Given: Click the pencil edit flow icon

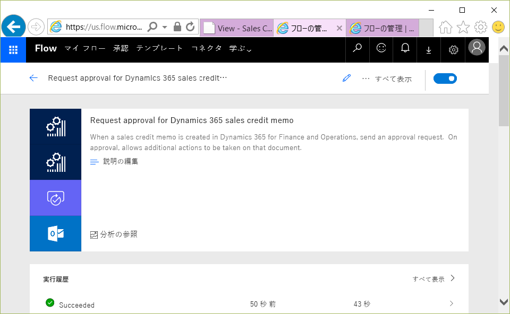Looking at the screenshot, I should 347,78.
